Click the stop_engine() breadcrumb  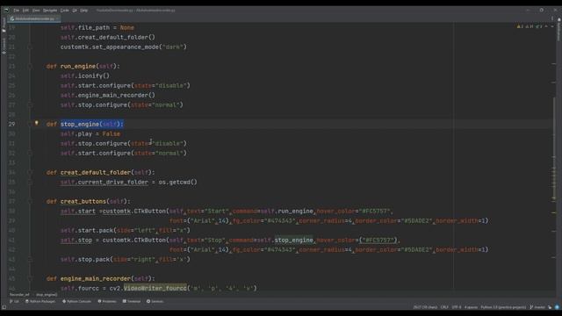(x=47, y=295)
